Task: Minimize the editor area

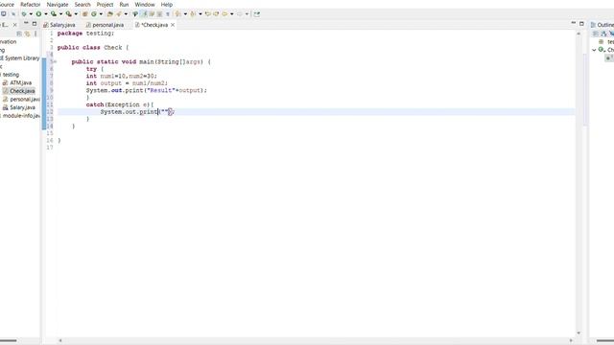Action: (574, 23)
